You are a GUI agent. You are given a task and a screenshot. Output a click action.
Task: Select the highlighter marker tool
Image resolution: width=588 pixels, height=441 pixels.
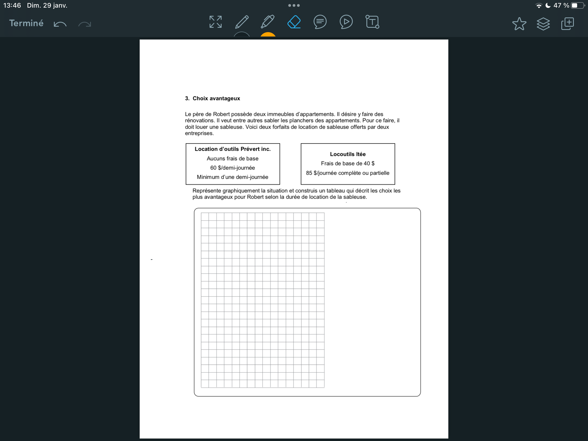coord(268,22)
